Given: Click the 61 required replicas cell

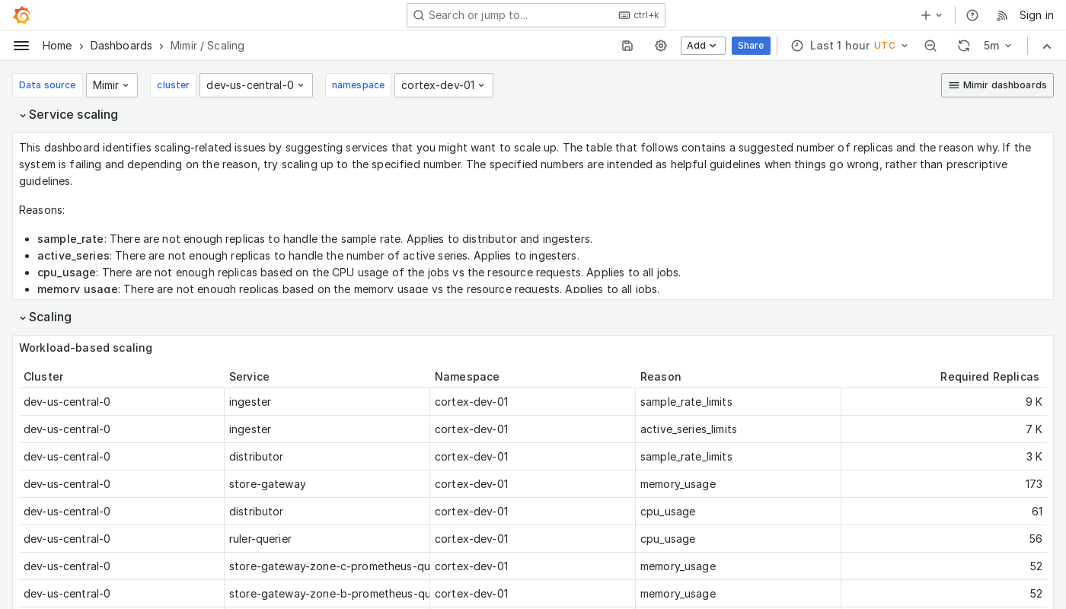Looking at the screenshot, I should tap(944, 512).
